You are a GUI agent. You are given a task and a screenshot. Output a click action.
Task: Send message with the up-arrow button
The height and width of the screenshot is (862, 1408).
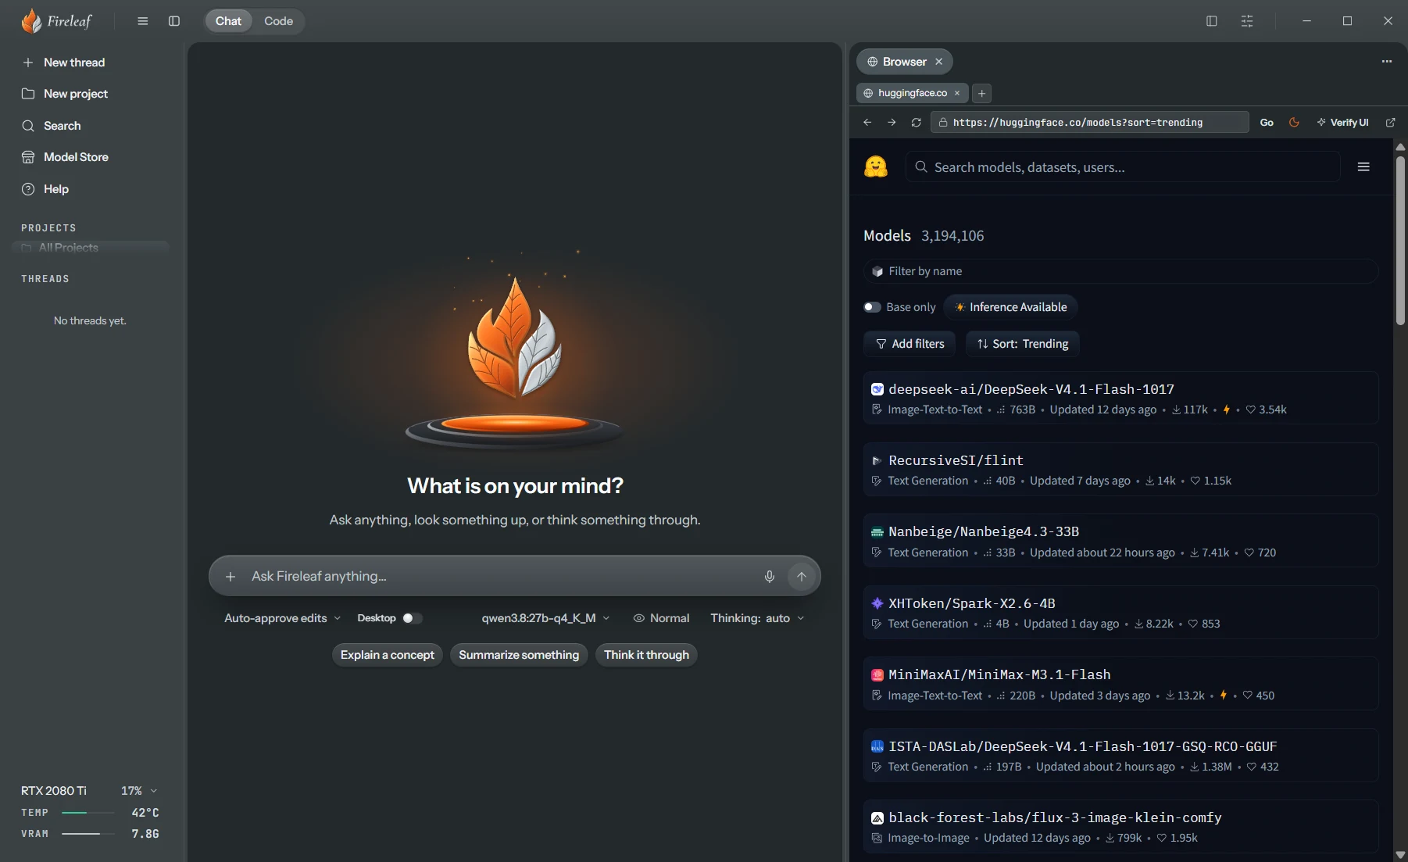pyautogui.click(x=801, y=576)
